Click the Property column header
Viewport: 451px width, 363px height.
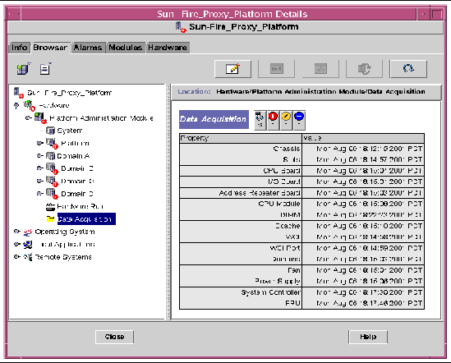point(241,138)
